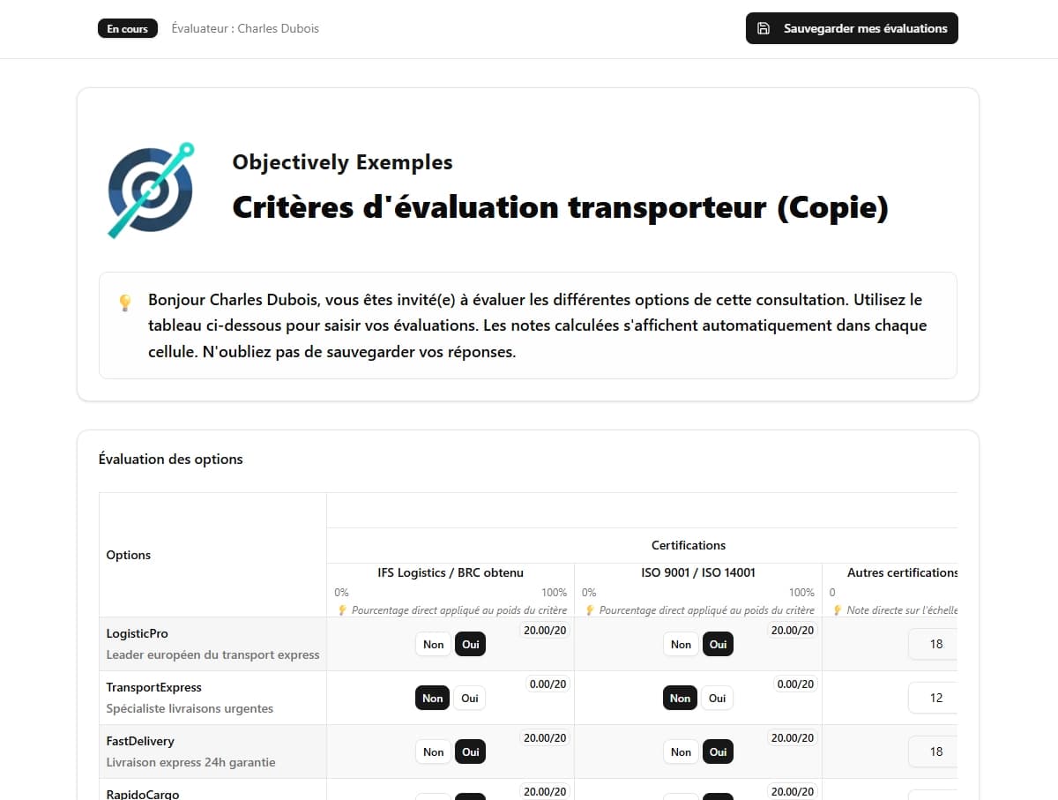Viewport: 1058px width, 800px height.
Task: Click the Objectively target logo
Action: 150,190
